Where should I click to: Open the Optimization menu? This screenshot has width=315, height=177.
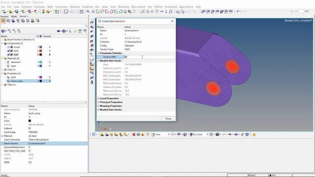point(138,7)
